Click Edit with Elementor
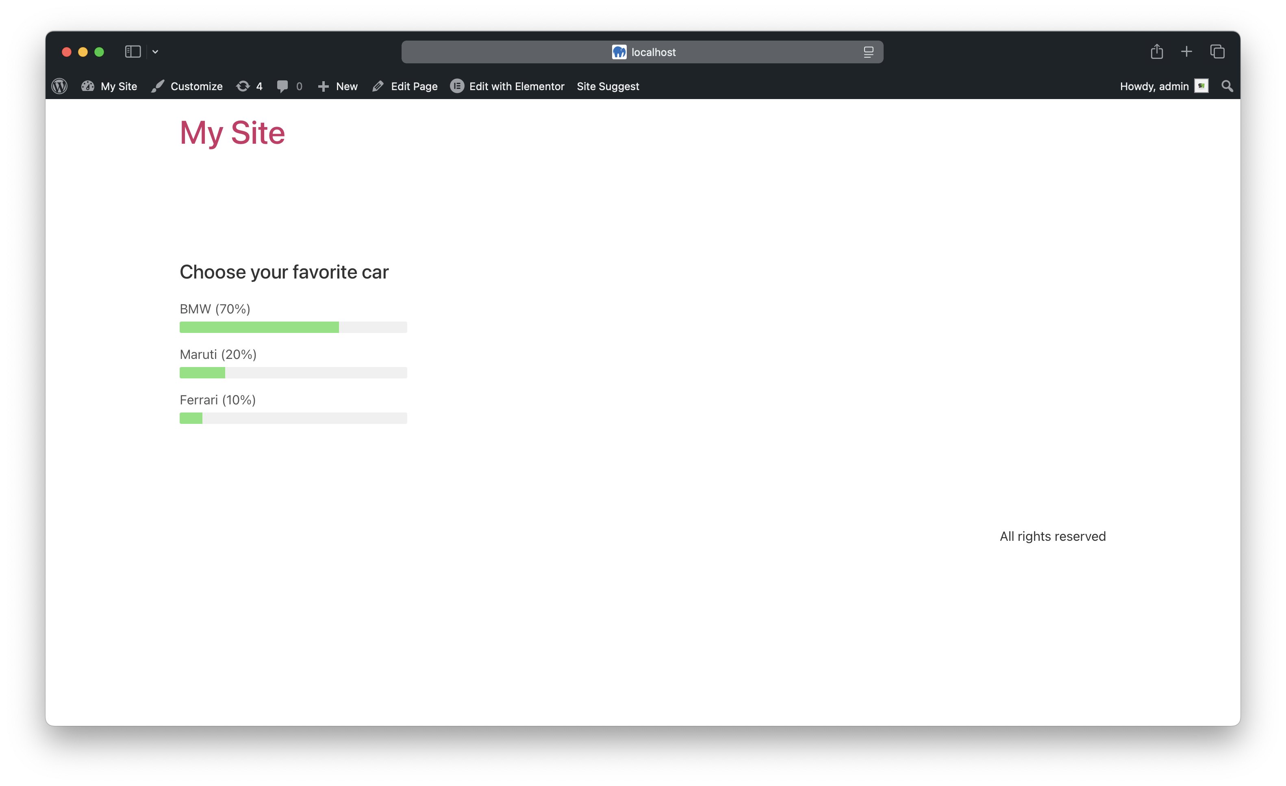 click(507, 86)
